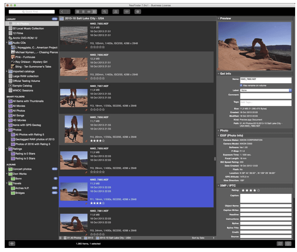Click the Headline input field
Screen dimensions: 297x252
coord(266,215)
